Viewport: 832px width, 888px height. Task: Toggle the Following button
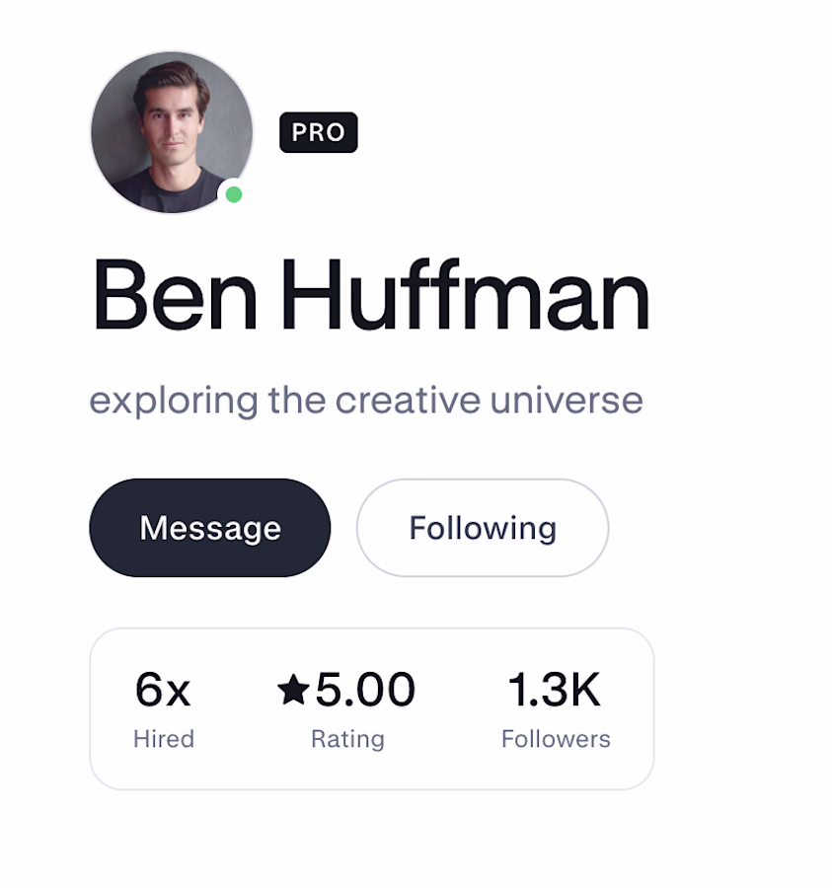point(482,528)
